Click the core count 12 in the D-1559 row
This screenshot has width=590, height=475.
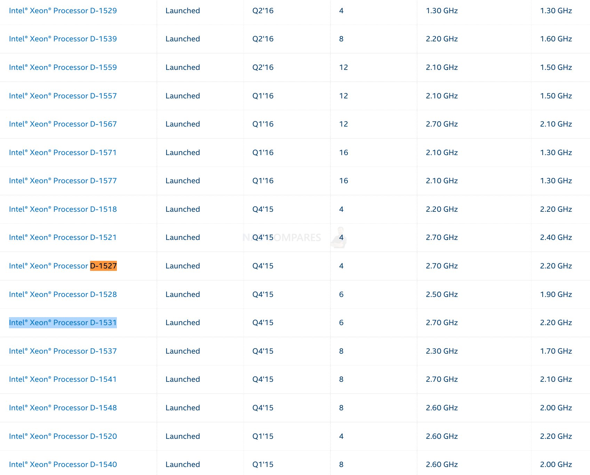(344, 67)
